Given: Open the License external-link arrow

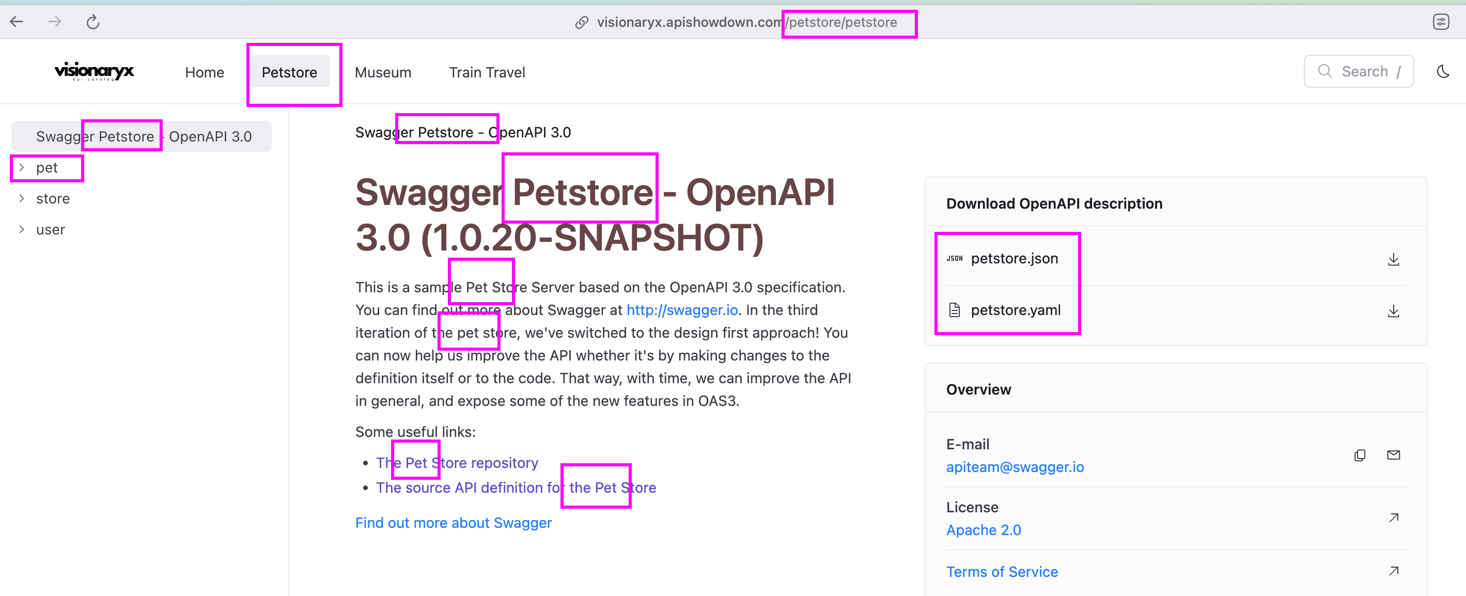Looking at the screenshot, I should coord(1393,517).
